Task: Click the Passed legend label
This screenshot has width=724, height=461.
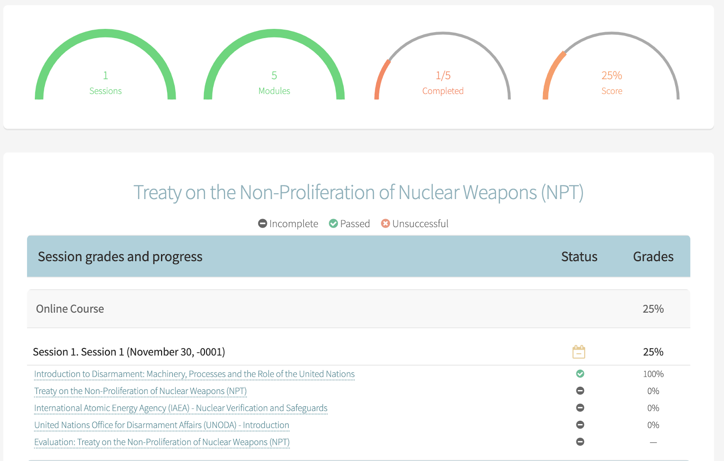Action: tap(355, 224)
